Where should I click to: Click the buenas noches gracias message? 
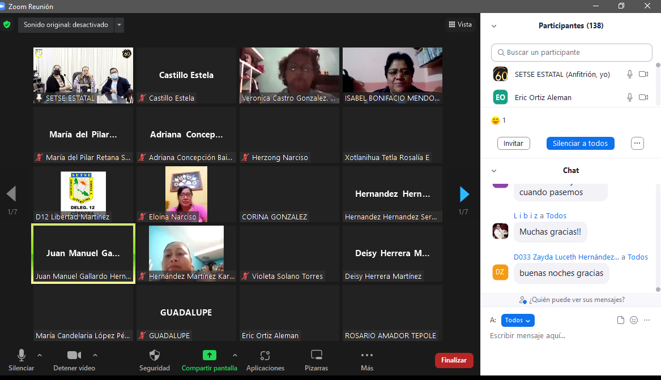click(x=561, y=273)
